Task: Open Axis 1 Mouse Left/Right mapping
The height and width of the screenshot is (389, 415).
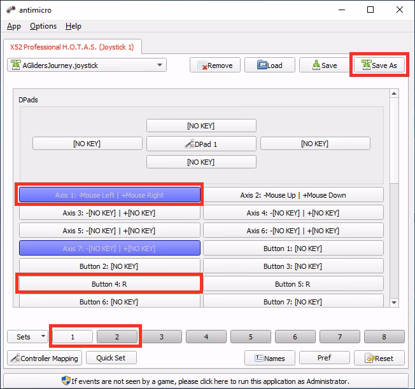Action: click(109, 194)
